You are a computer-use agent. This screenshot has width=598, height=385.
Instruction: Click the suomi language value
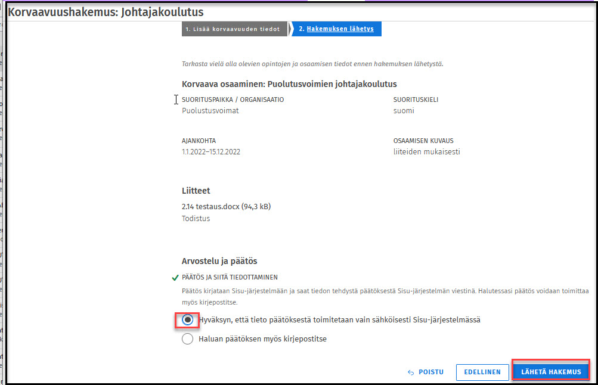pyautogui.click(x=404, y=111)
